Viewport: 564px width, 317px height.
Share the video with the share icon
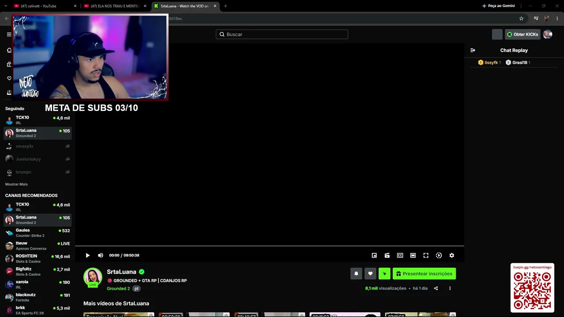point(436,288)
